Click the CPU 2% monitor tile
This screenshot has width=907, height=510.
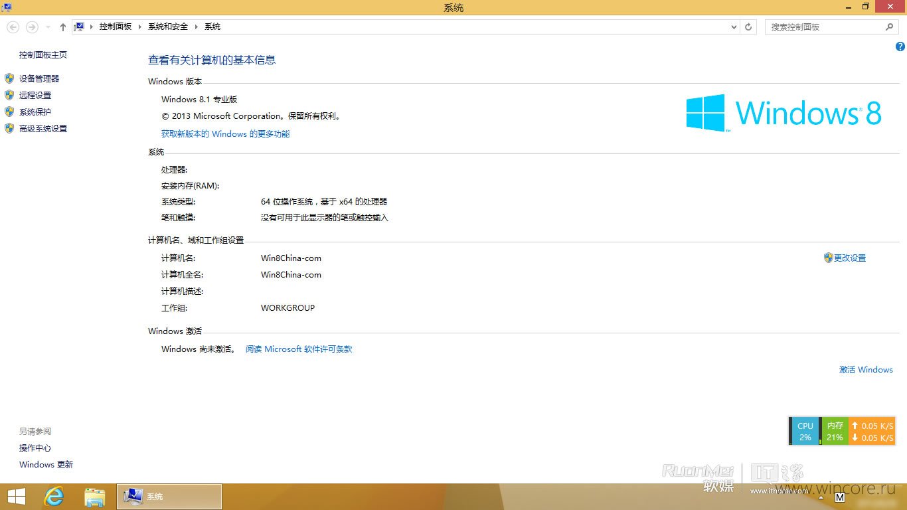point(805,432)
